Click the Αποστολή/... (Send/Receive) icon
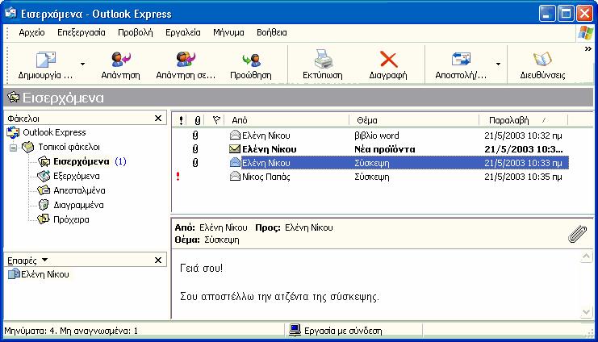This screenshot has width=598, height=342. click(461, 59)
